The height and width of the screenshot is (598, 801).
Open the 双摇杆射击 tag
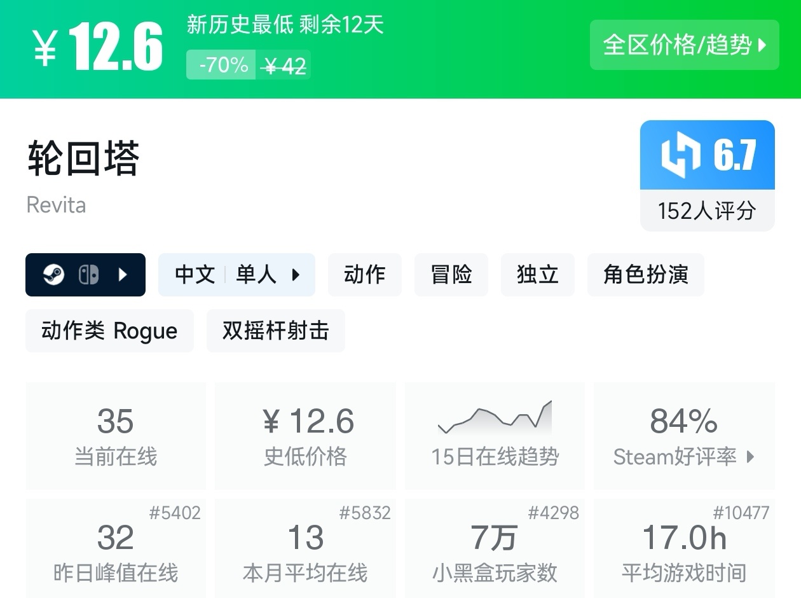point(276,331)
